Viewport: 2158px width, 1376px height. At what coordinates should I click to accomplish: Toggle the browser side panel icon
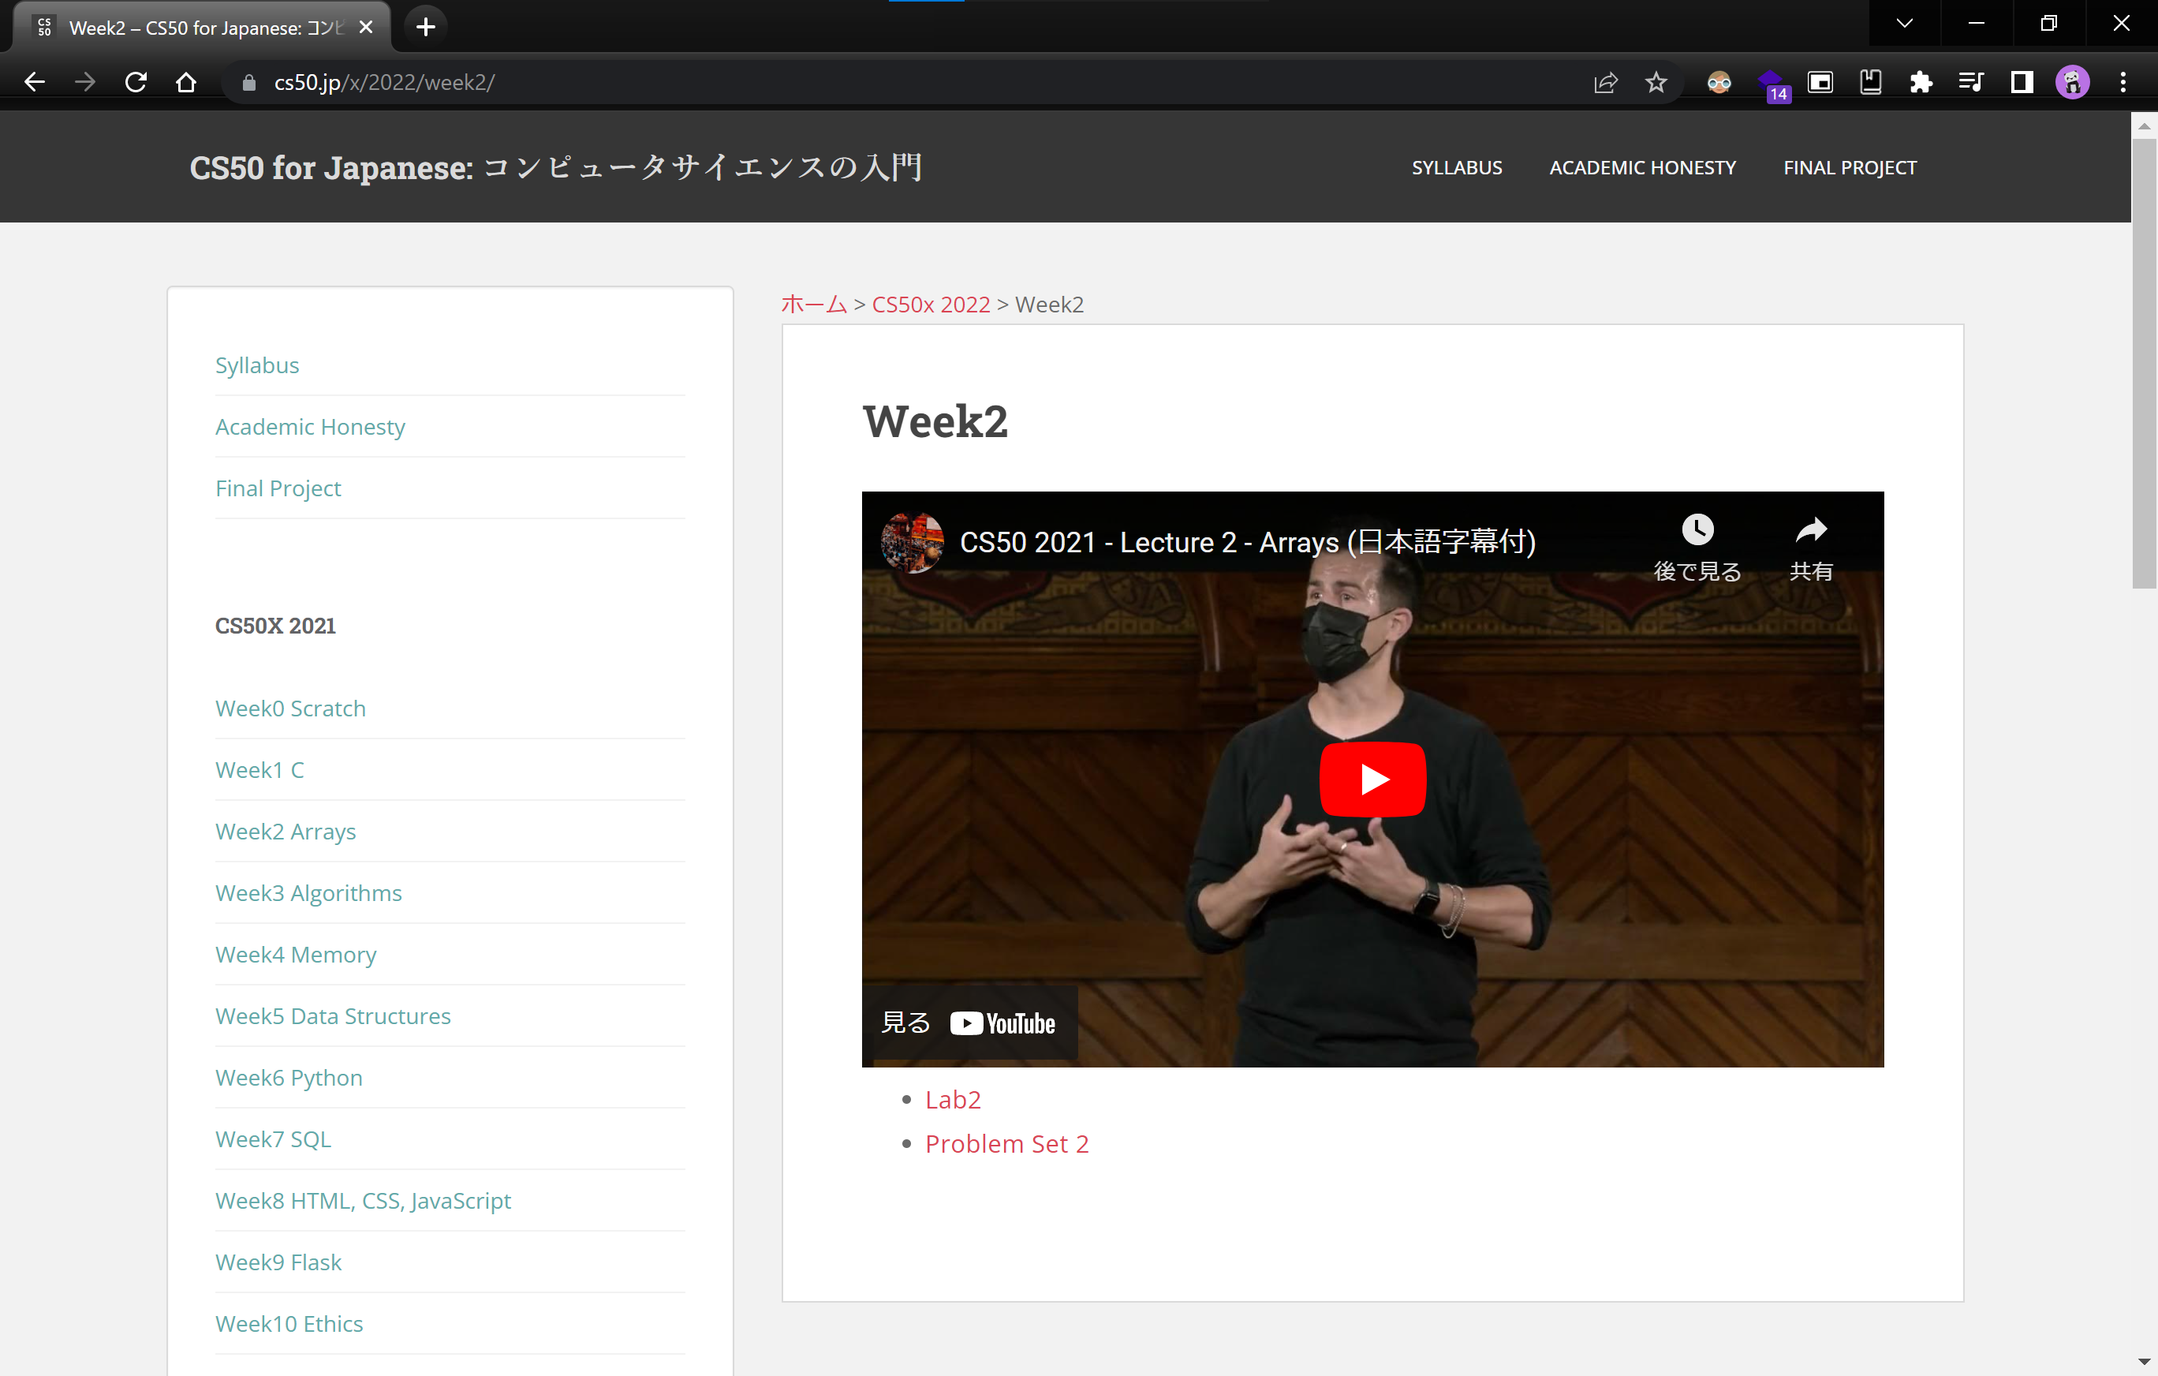click(x=2021, y=83)
